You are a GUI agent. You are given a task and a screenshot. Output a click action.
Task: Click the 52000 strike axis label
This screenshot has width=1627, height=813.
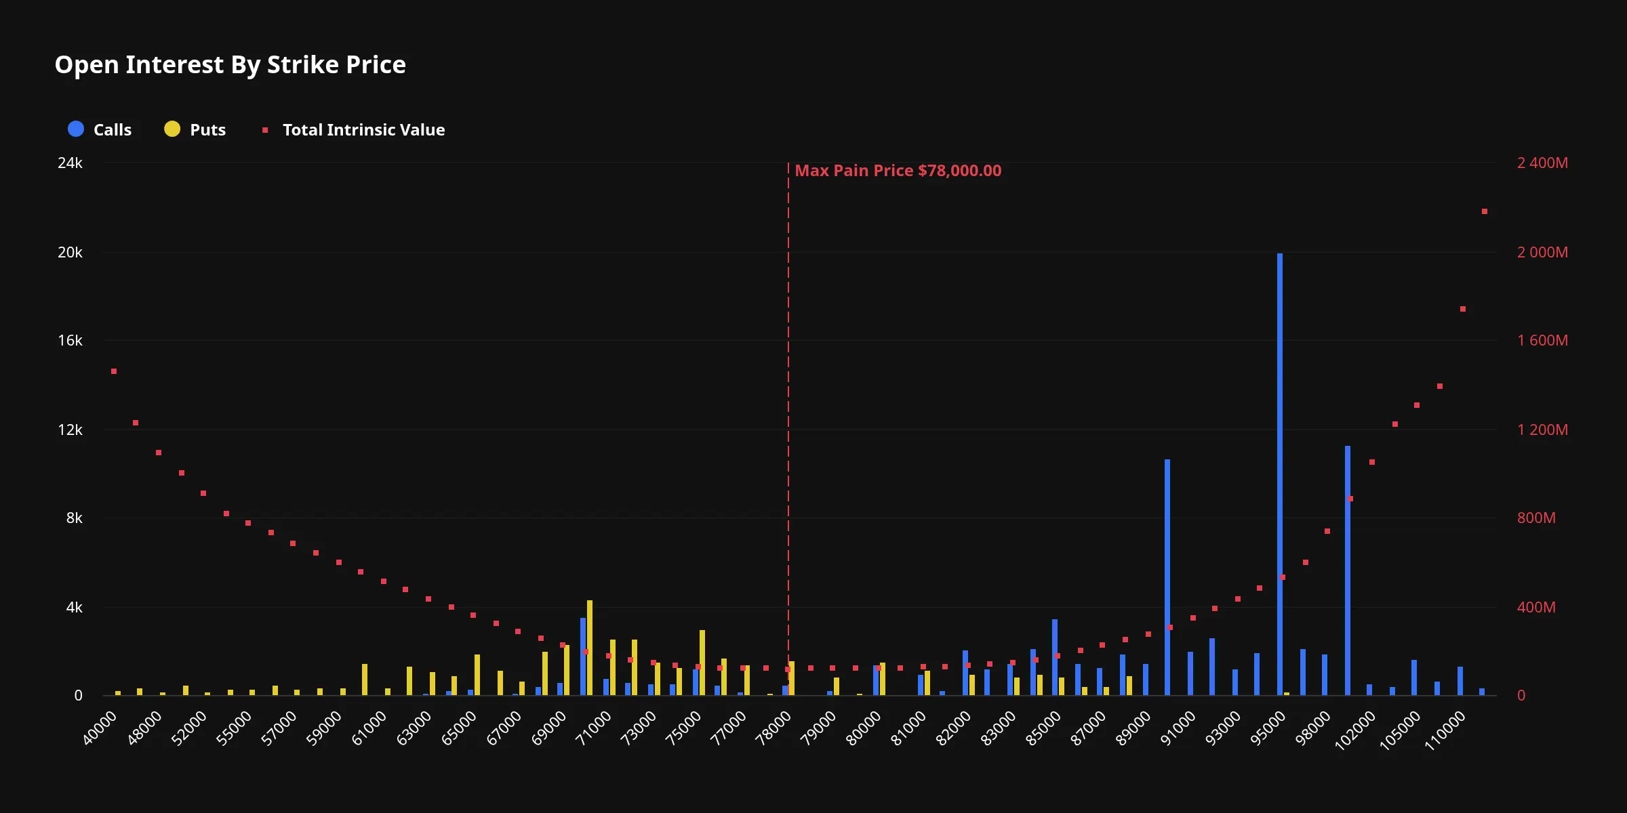tap(188, 728)
